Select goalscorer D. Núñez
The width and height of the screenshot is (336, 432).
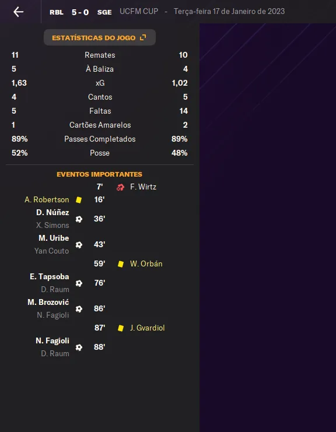click(x=52, y=212)
